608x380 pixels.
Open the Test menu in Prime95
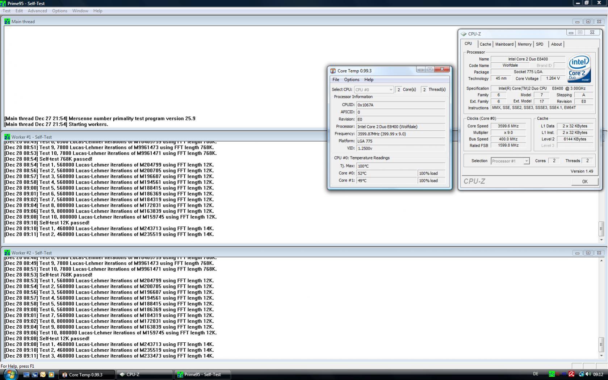tap(7, 11)
